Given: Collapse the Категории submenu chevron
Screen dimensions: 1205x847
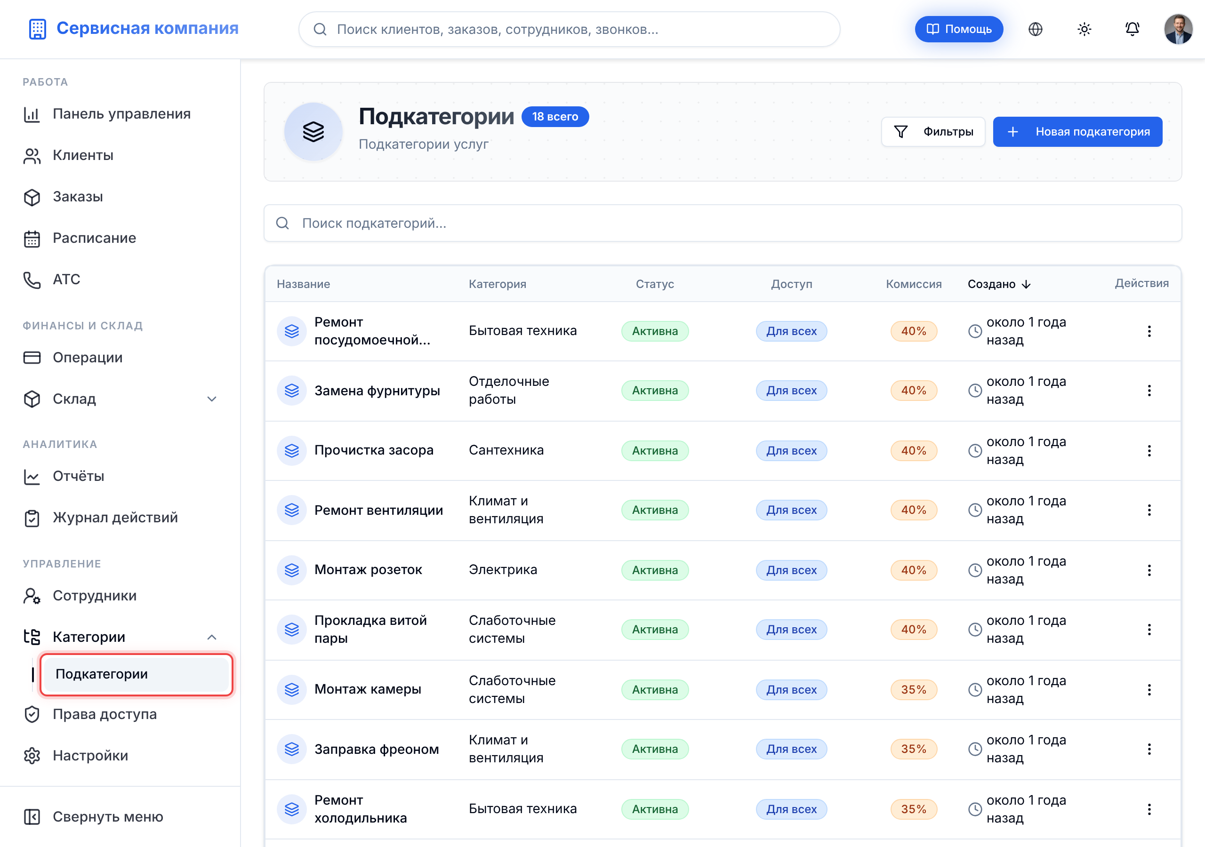Looking at the screenshot, I should [x=211, y=637].
